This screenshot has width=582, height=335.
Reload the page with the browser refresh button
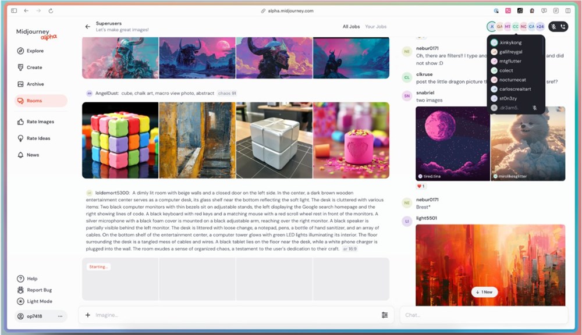point(51,10)
